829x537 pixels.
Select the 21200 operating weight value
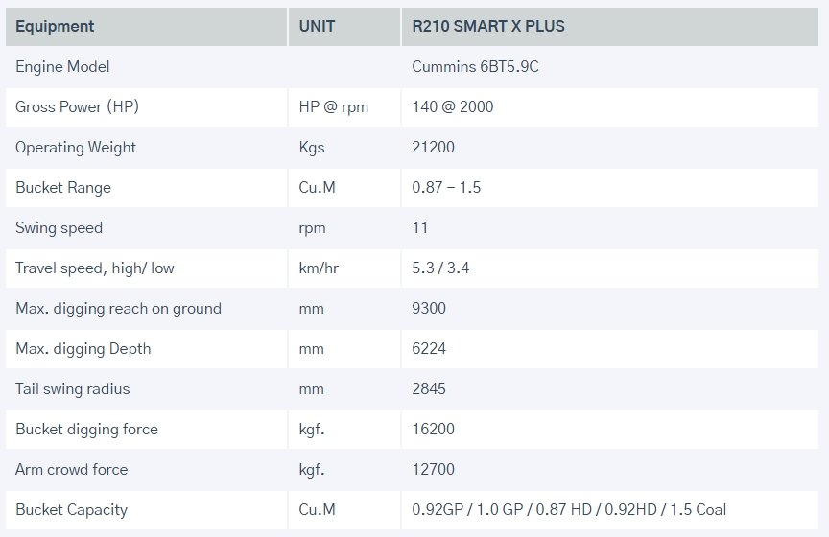point(434,148)
